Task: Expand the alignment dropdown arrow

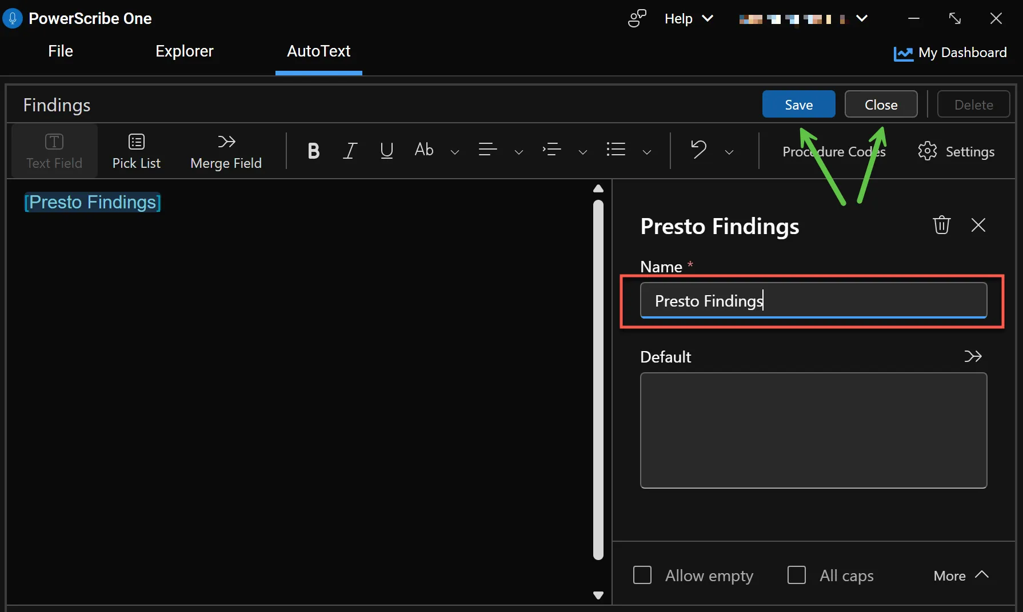Action: [x=519, y=152]
